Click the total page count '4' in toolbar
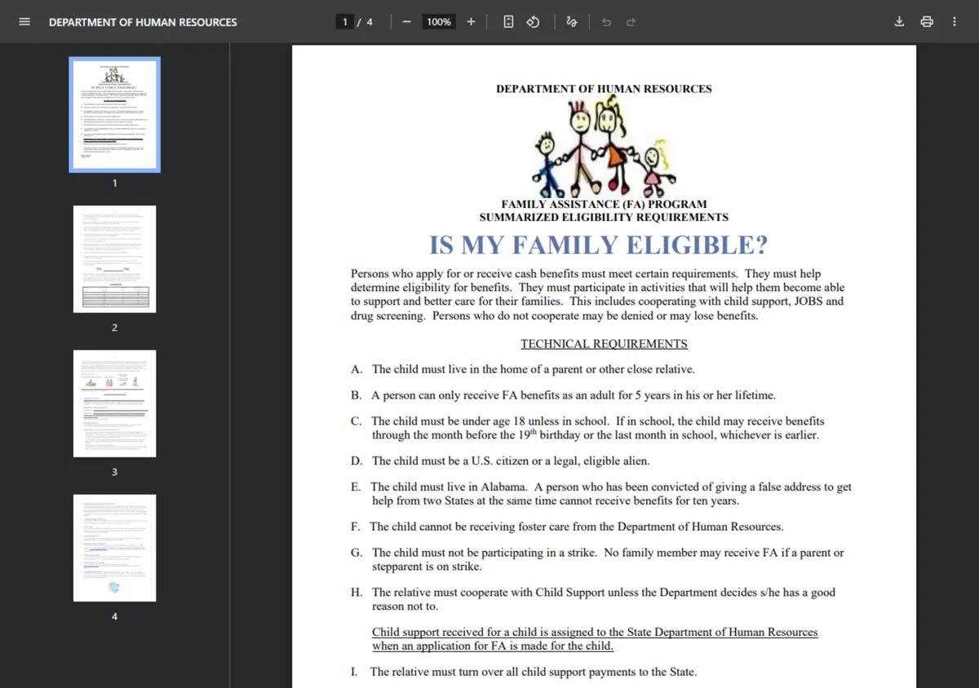Image resolution: width=979 pixels, height=688 pixels. pyautogui.click(x=370, y=22)
